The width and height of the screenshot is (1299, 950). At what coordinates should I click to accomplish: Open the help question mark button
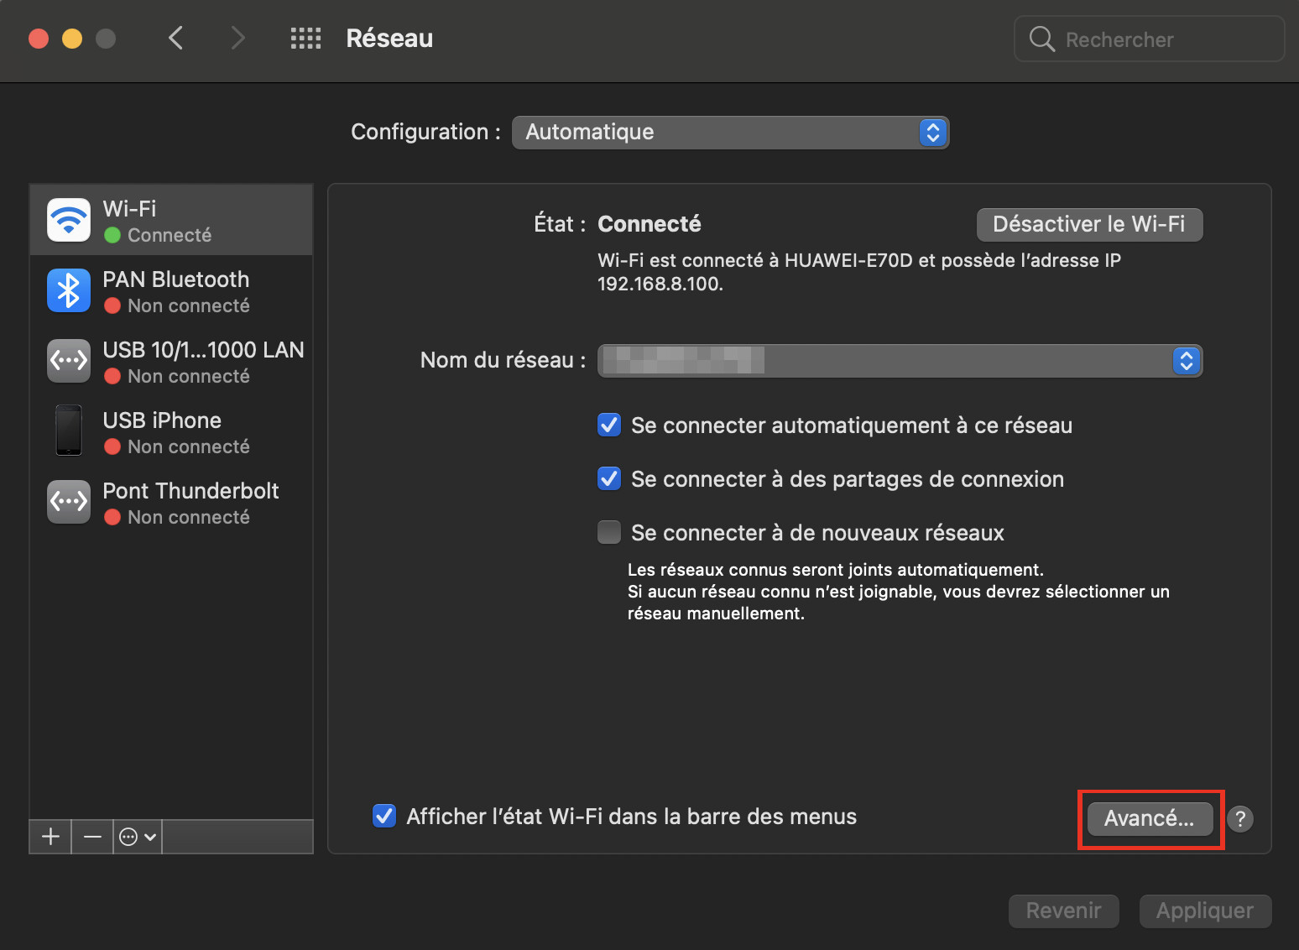(x=1239, y=818)
